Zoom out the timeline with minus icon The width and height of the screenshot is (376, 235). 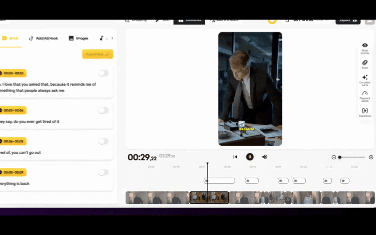click(x=333, y=157)
